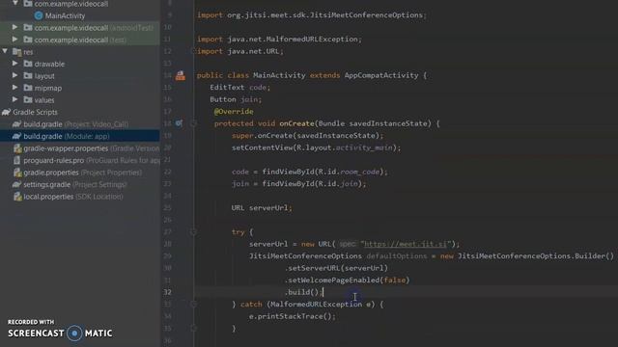The image size is (618, 347).
Task: Expand the layout folder
Action: [14, 75]
